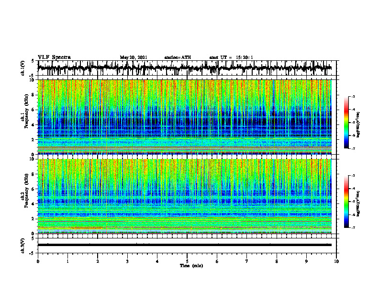Click the "-5" voltage tick of ch.3(V) panel
The width and height of the screenshot is (379, 293).
pos(32,253)
